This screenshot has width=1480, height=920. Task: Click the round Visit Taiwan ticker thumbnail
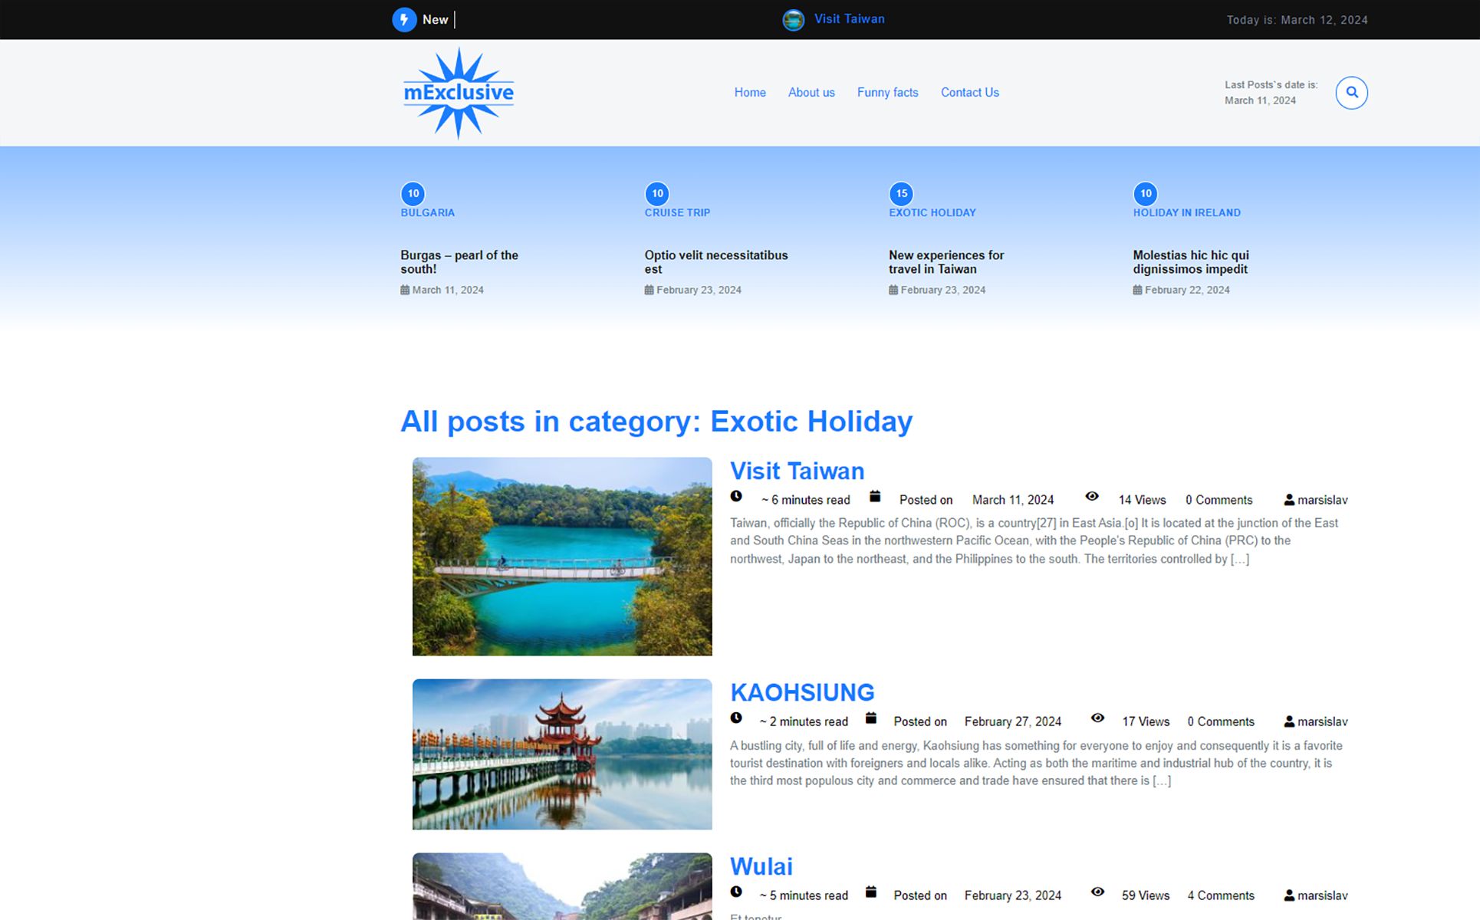pos(793,20)
